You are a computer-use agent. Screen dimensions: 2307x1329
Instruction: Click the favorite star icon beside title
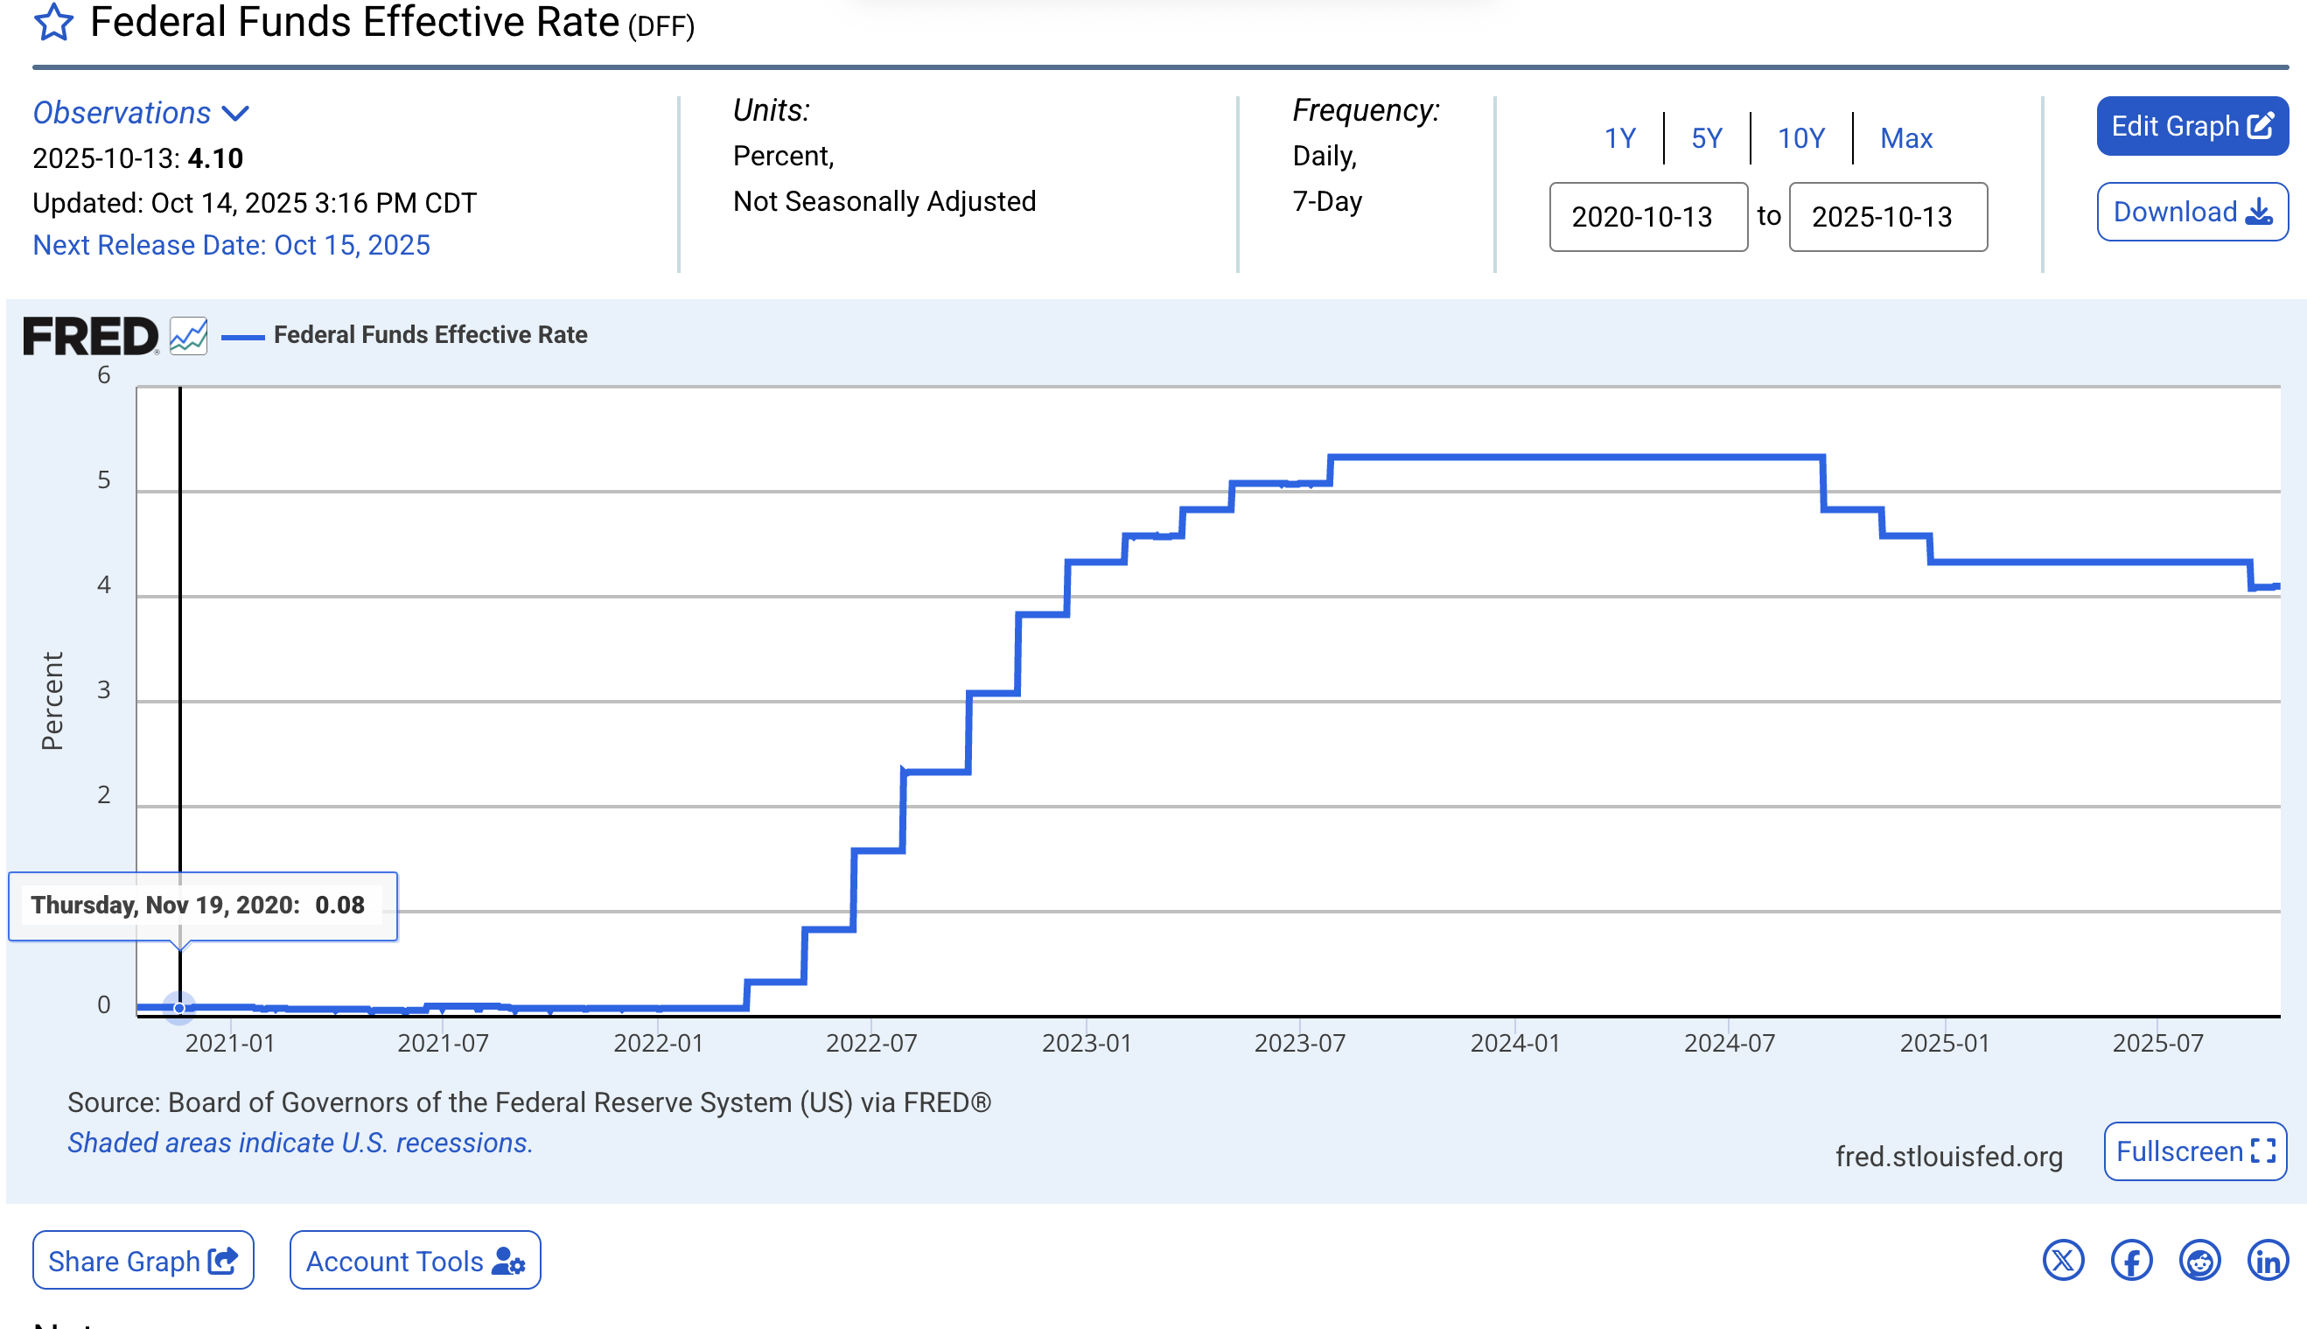click(x=53, y=23)
